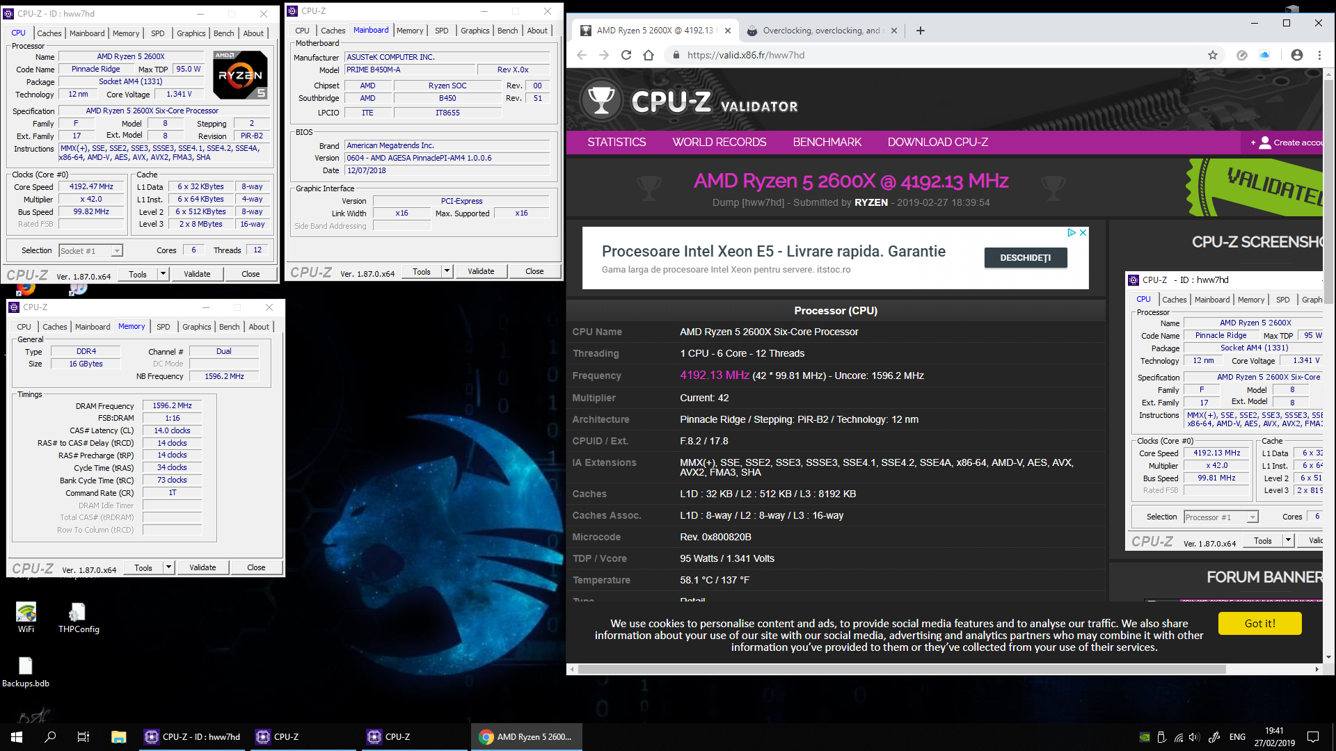
Task: Open the Chrome profile avatar icon
Action: [1297, 55]
